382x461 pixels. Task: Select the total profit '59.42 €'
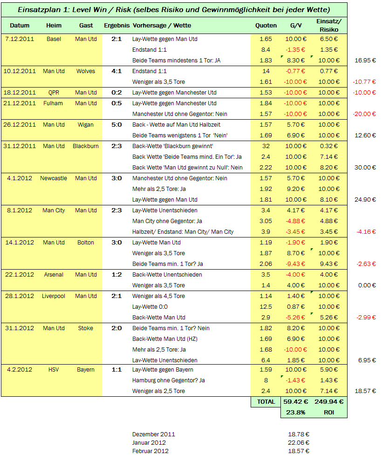tap(296, 402)
